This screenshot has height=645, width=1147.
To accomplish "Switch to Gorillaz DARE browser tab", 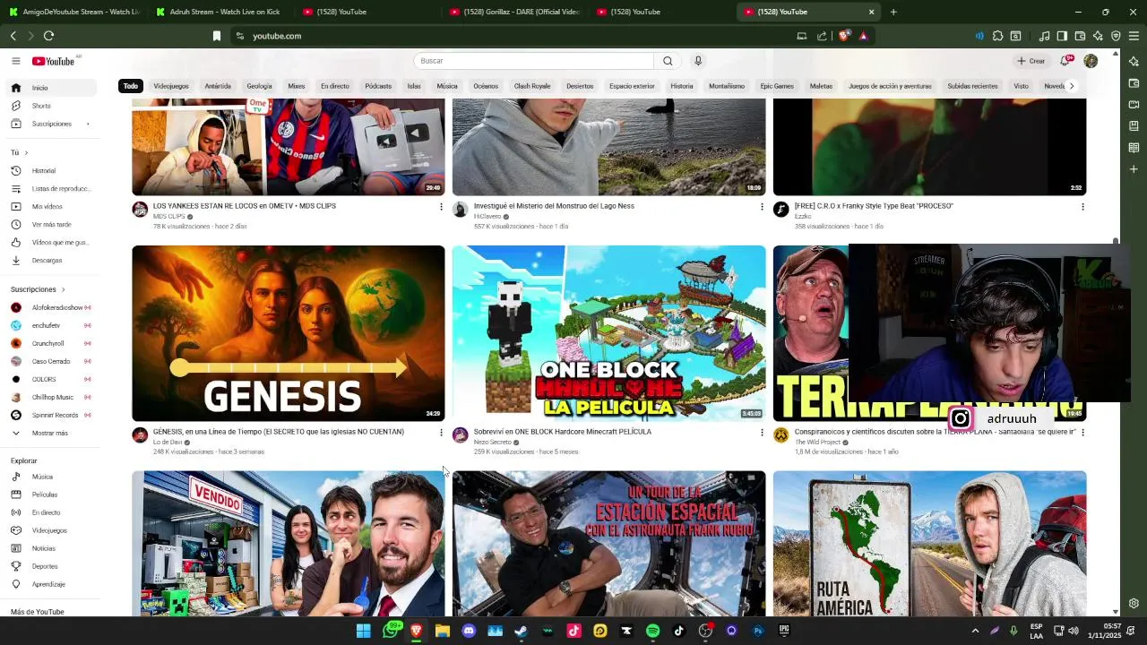I will 515,12.
